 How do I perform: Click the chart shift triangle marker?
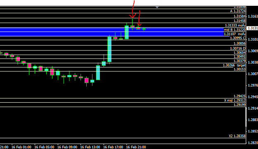(157, 7)
